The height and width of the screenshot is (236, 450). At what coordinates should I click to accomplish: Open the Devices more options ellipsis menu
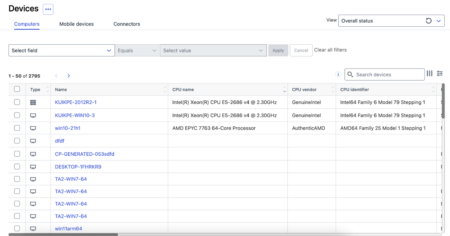tap(48, 9)
